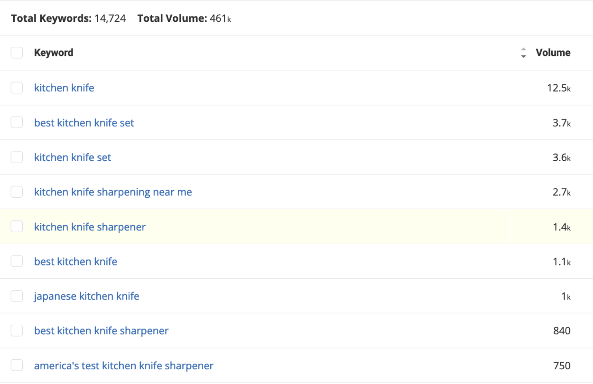Image resolution: width=593 pixels, height=384 pixels.
Task: Click the Volume sort arrows icon
Action: tap(523, 53)
